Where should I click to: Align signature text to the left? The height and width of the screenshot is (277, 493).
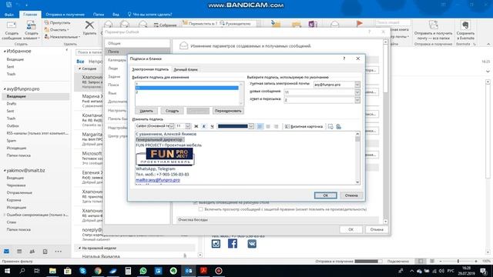coord(260,126)
